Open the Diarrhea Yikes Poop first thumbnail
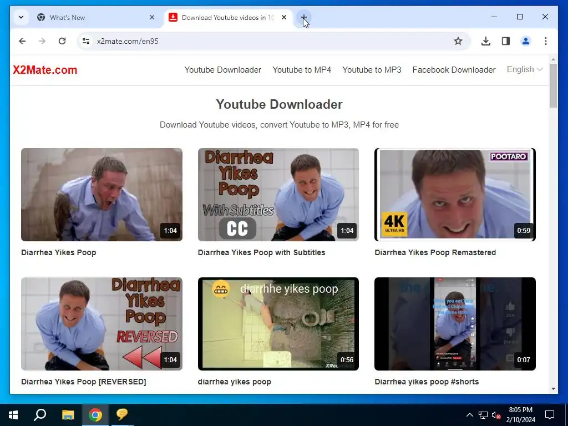Image resolution: width=568 pixels, height=426 pixels. (x=102, y=195)
